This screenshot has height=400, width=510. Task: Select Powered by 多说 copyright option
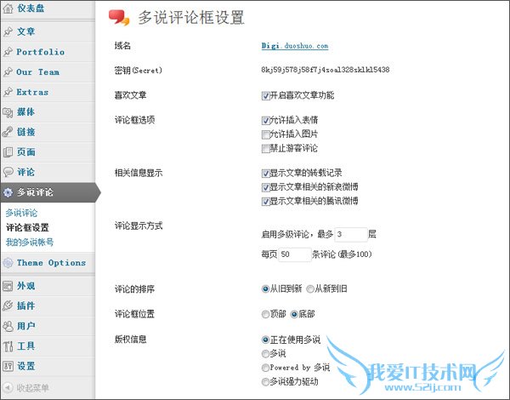[x=265, y=368]
